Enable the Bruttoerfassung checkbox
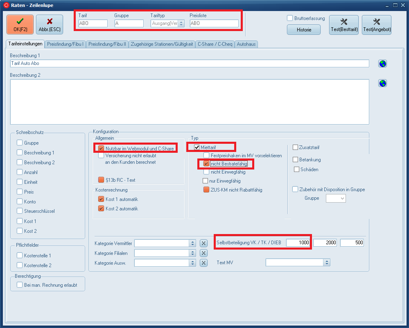 pyautogui.click(x=290, y=18)
